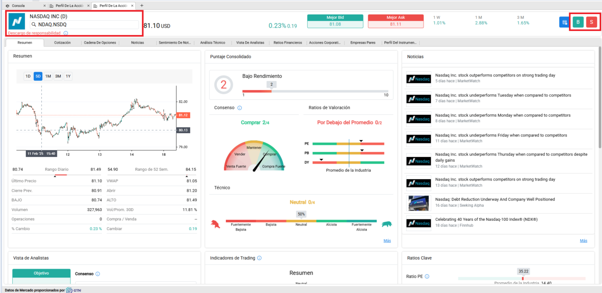Switch to the Análisis Técnico tab

tap(213, 43)
